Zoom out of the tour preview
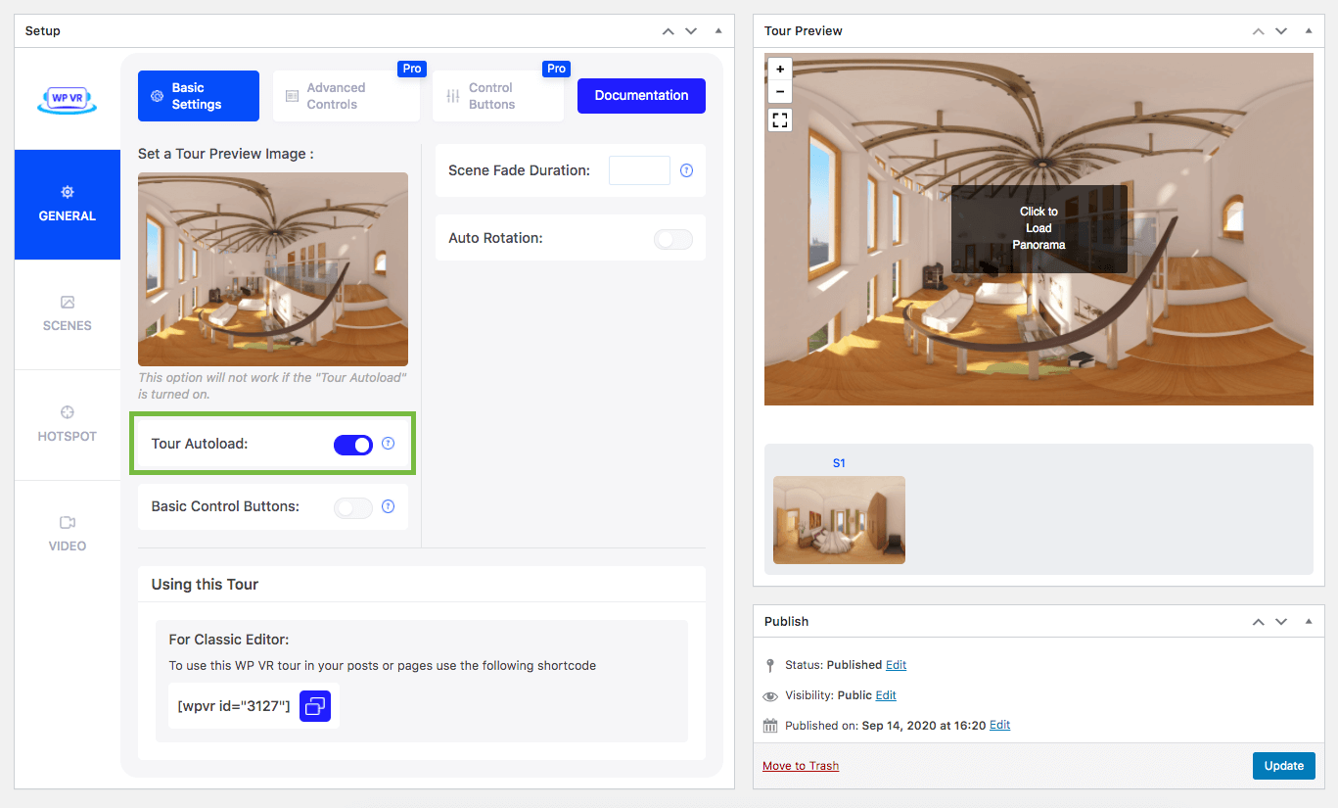The image size is (1338, 808). click(779, 92)
